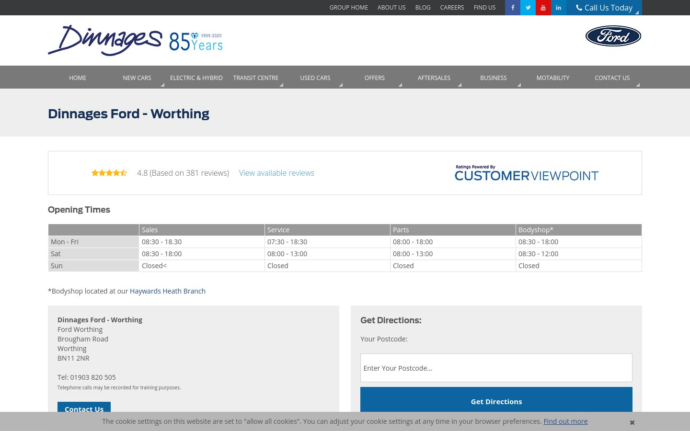
Task: Click the BN11 2NR postcode text
Action: [73, 358]
